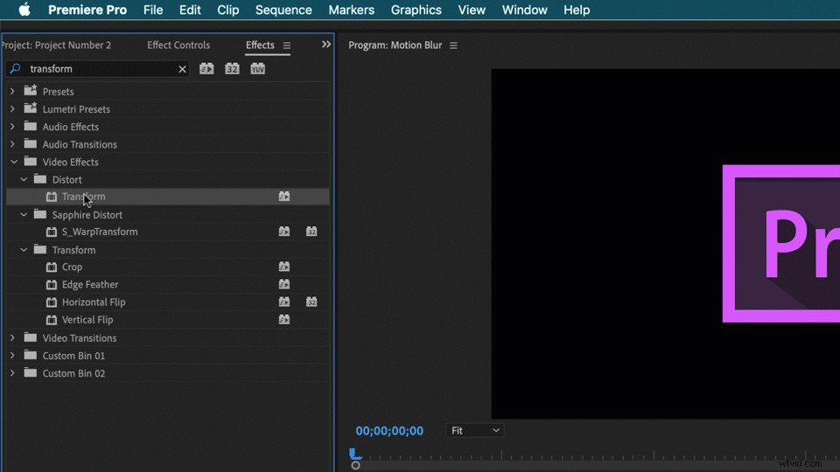
Task: Switch to Project Number 2 tab
Action: pyautogui.click(x=56, y=45)
